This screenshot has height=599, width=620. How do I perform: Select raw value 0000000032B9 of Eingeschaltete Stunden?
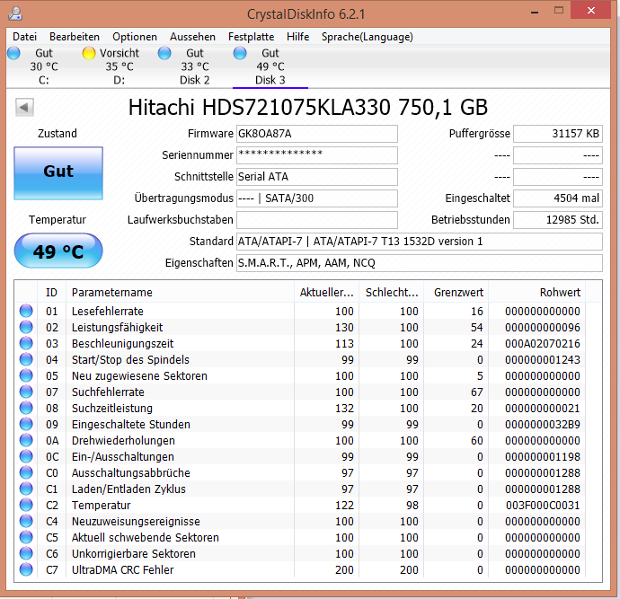543,425
